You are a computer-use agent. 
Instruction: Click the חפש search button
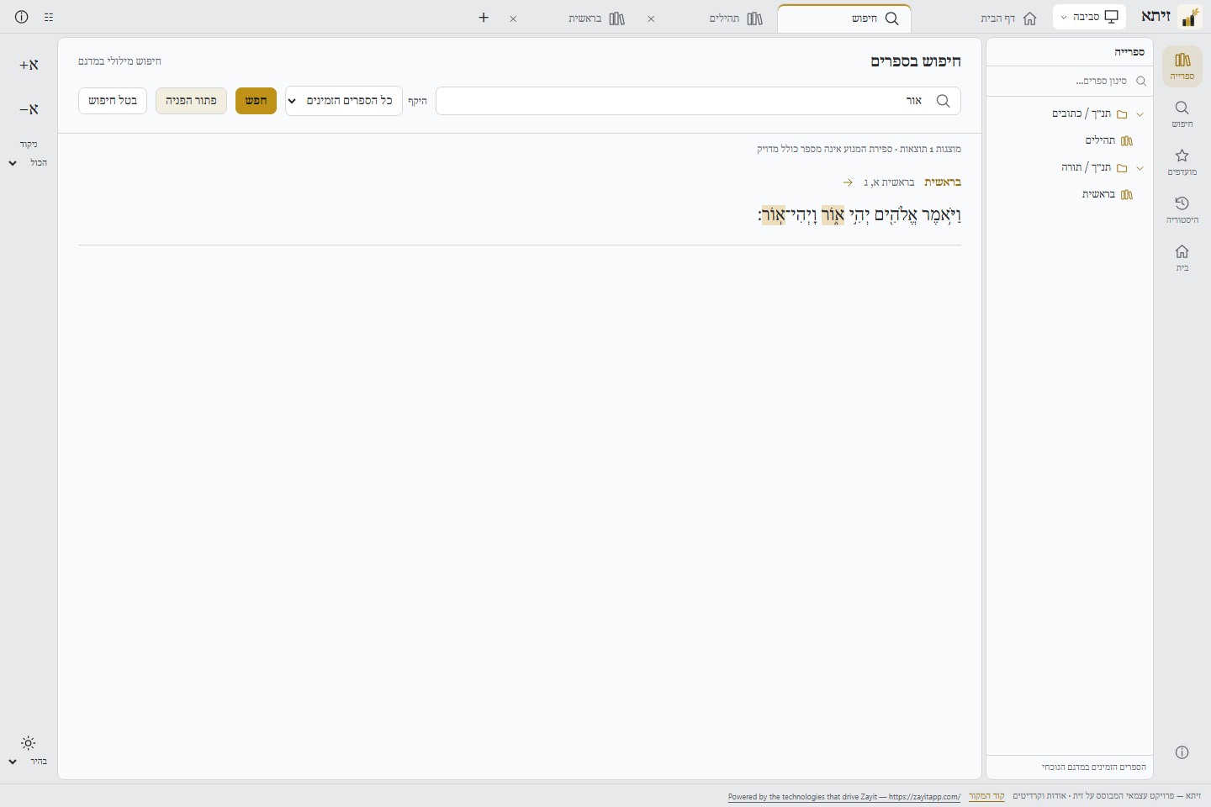tap(256, 101)
